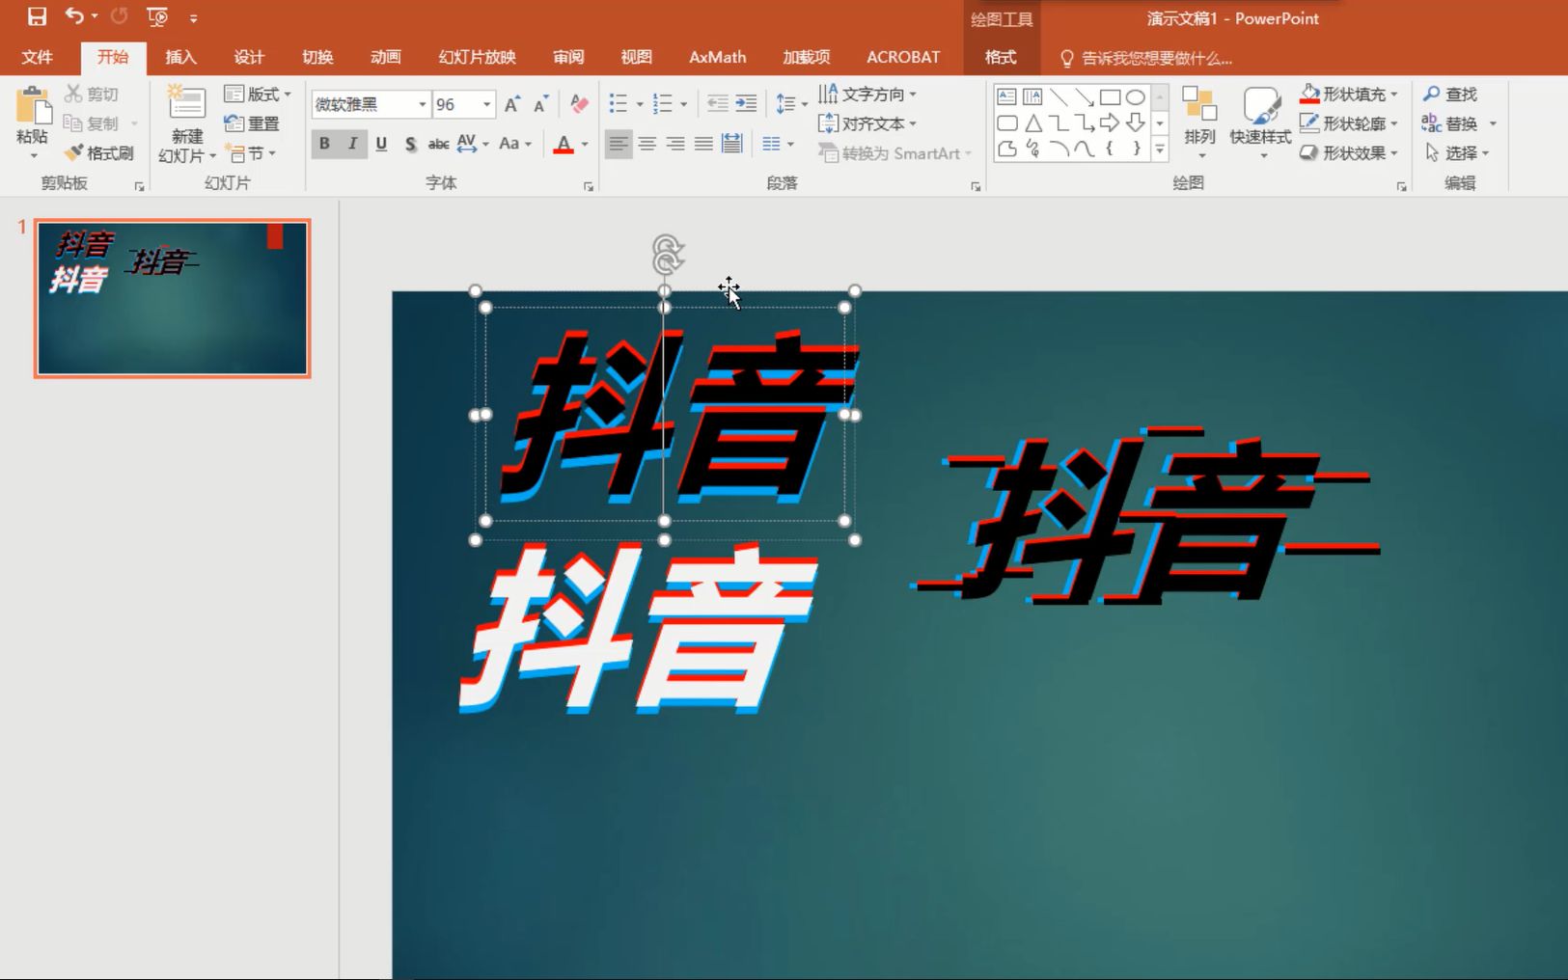Toggle bold formatting
The image size is (1568, 980).
pos(324,144)
